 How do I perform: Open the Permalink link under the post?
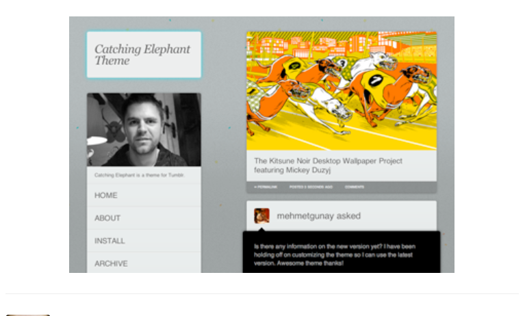coord(266,187)
